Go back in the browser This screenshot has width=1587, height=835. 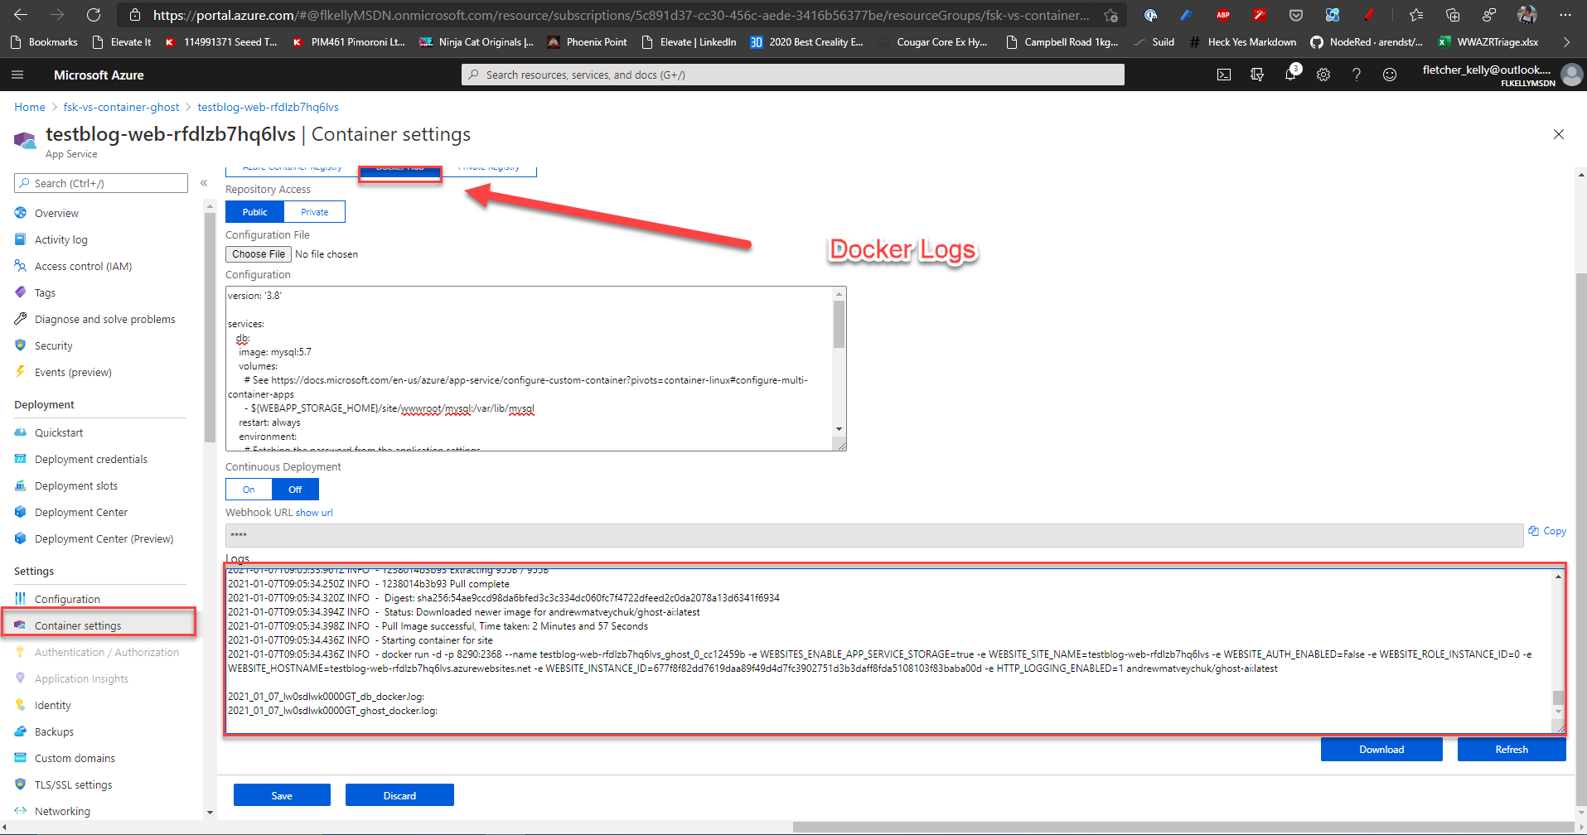pos(21,15)
